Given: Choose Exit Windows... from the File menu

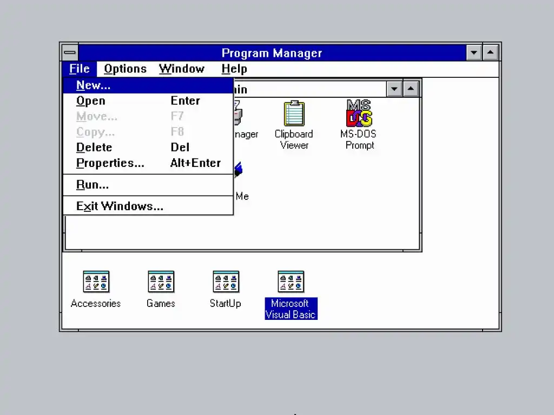Looking at the screenshot, I should (148, 206).
